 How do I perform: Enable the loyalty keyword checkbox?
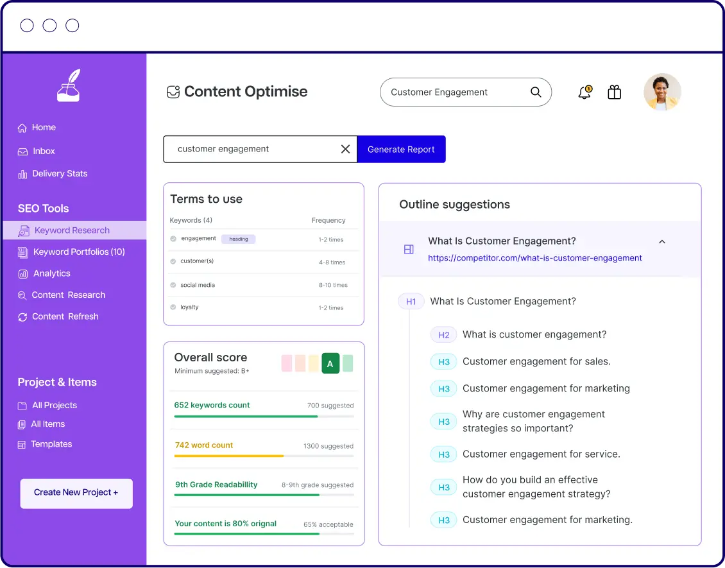coord(172,307)
